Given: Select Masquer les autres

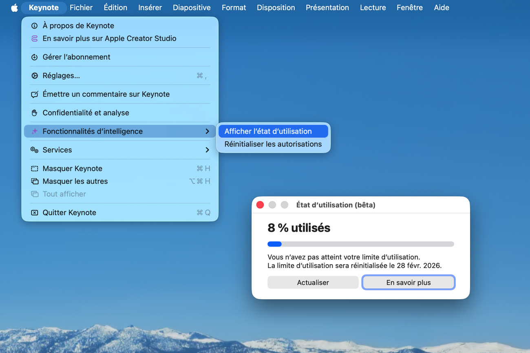Looking at the screenshot, I should (x=75, y=181).
